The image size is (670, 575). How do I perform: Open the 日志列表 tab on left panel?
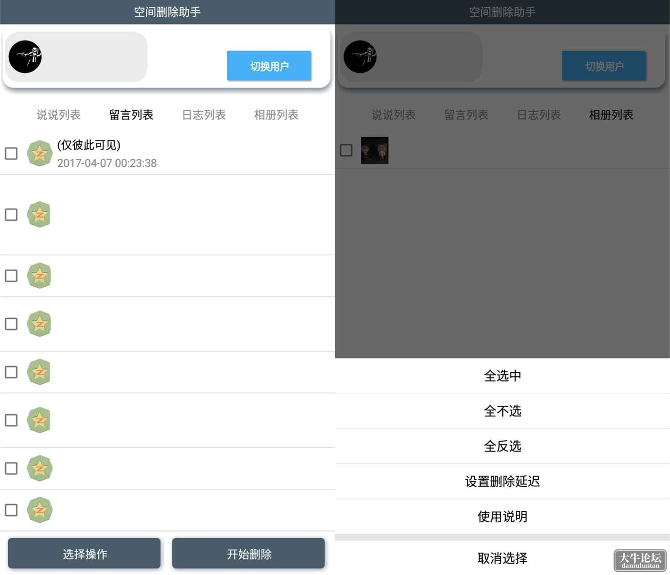point(204,114)
